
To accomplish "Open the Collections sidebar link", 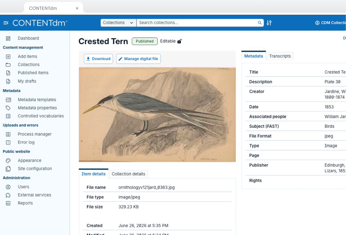I will click(x=29, y=65).
